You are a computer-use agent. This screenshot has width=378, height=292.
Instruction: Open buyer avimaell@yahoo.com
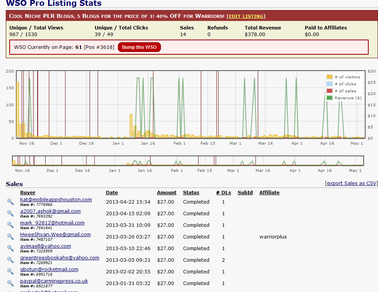[46, 246]
